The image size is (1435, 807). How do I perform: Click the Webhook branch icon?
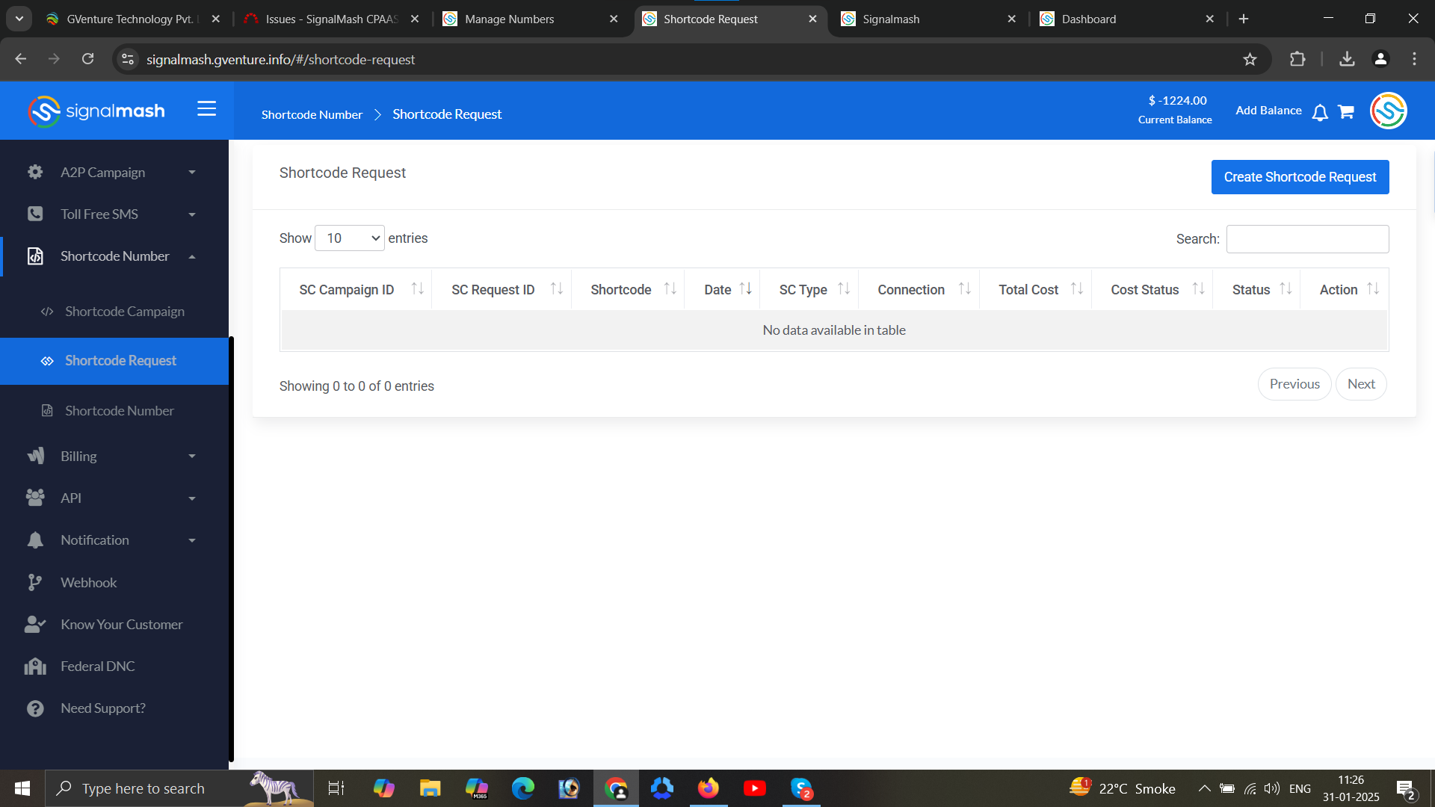(35, 582)
